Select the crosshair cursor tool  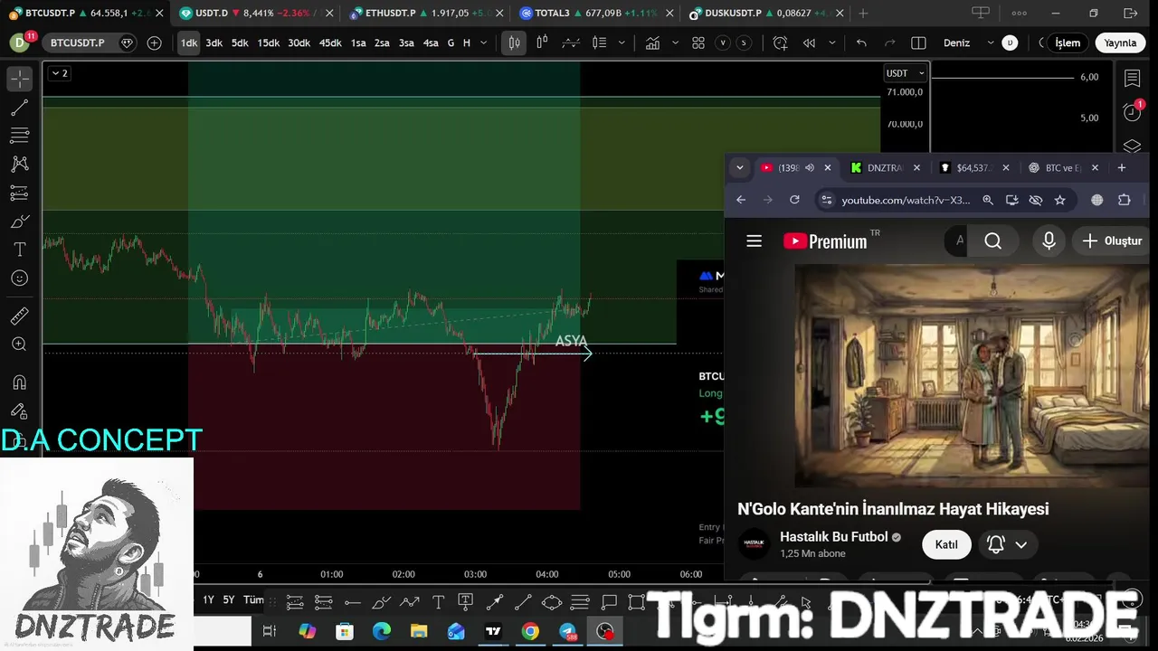(x=19, y=79)
